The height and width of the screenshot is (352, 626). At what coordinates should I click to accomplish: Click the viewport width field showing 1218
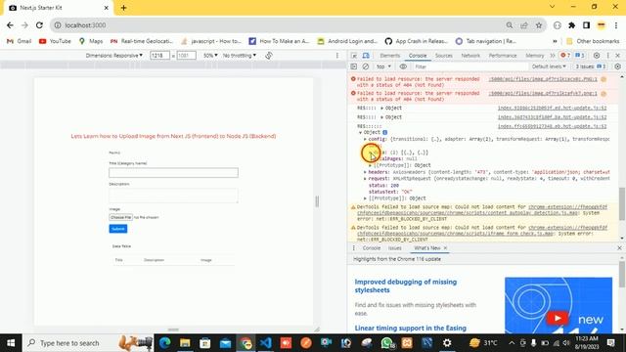point(159,56)
